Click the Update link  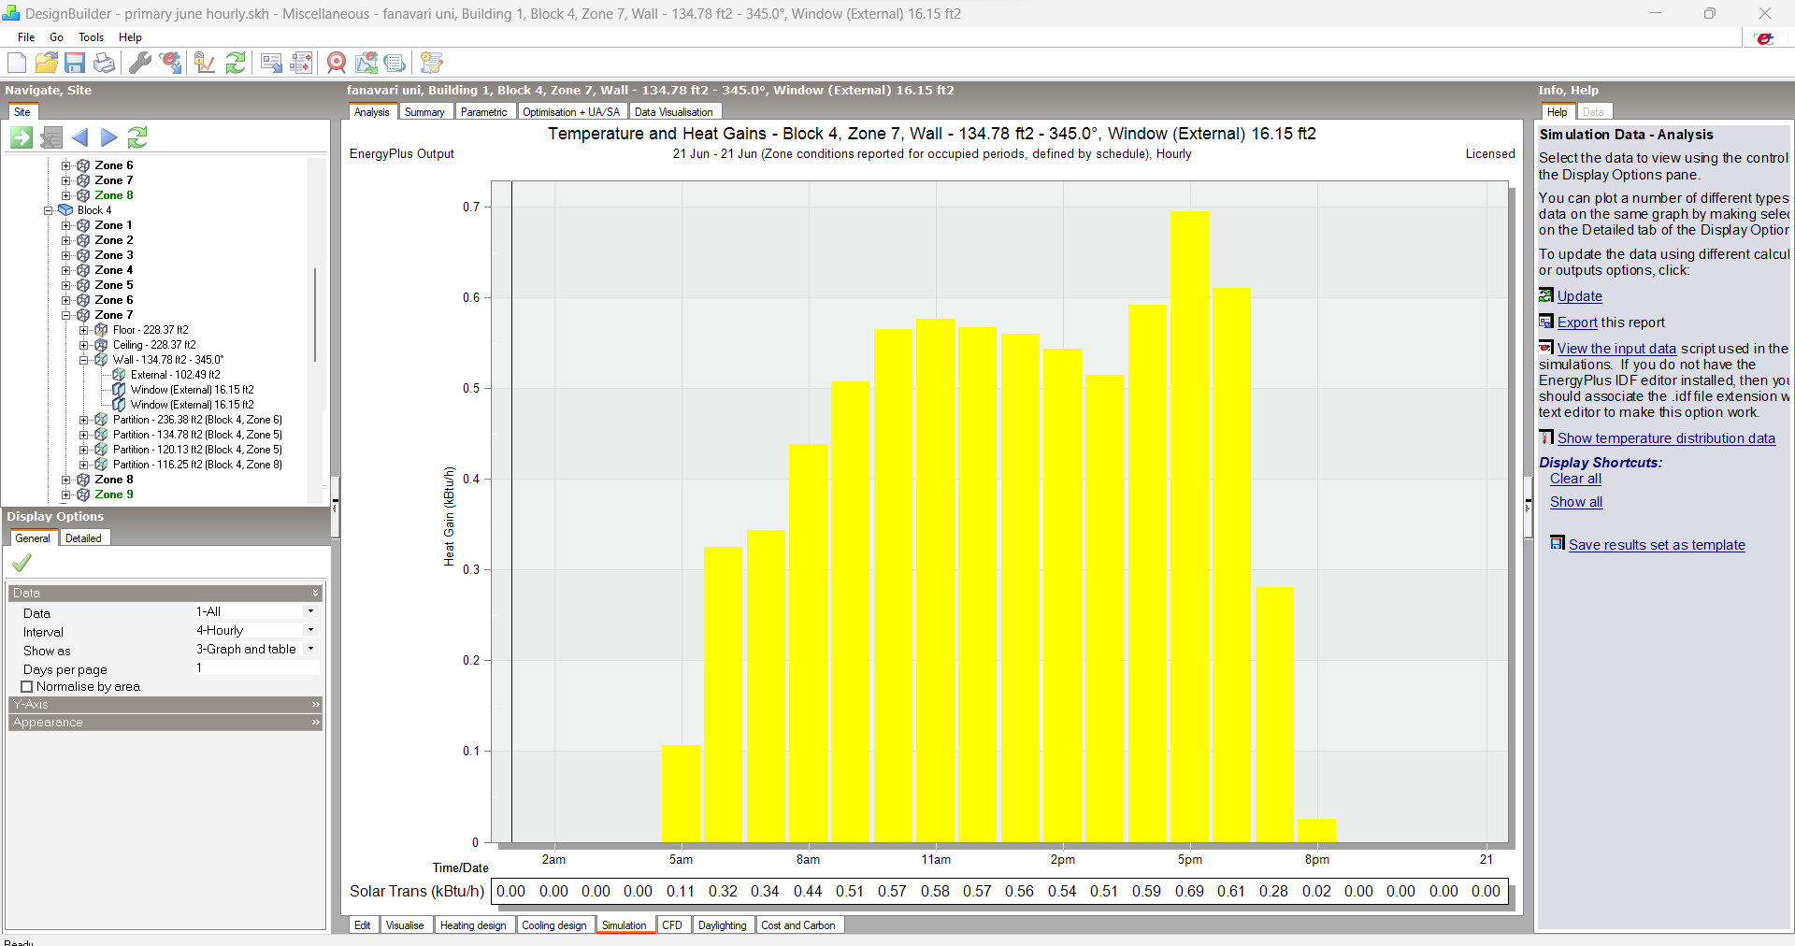1580,296
